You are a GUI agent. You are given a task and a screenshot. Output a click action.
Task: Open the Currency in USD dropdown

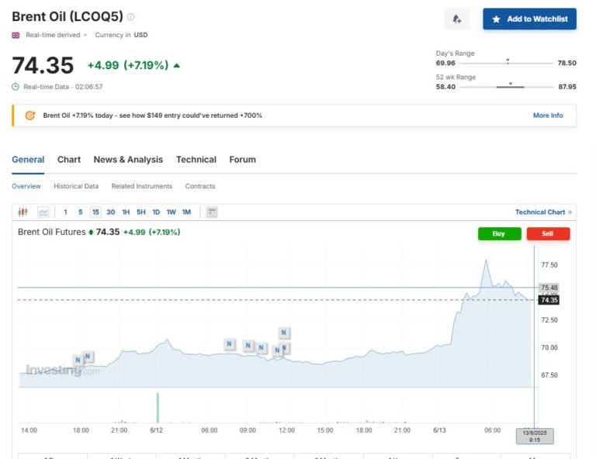tap(121, 35)
